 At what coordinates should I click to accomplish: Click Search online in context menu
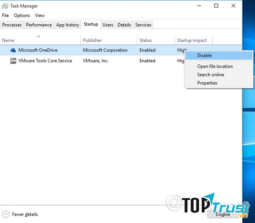click(211, 75)
